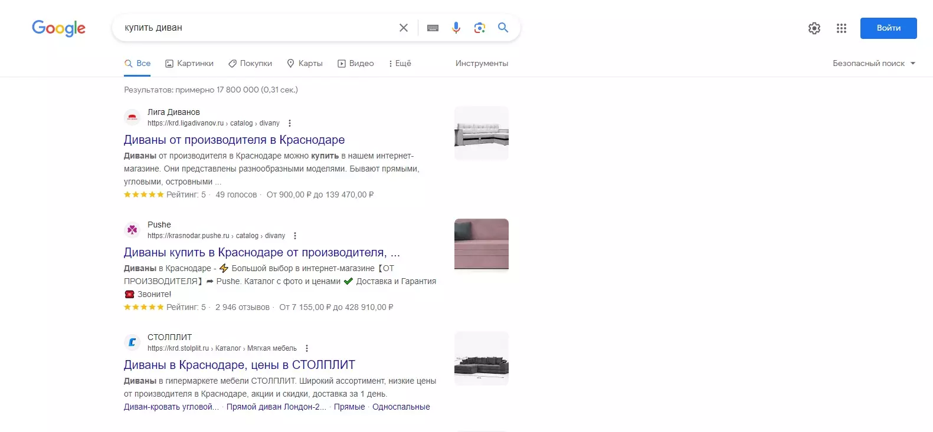Click the Pushe site favicon
The image size is (933, 432).
(132, 230)
